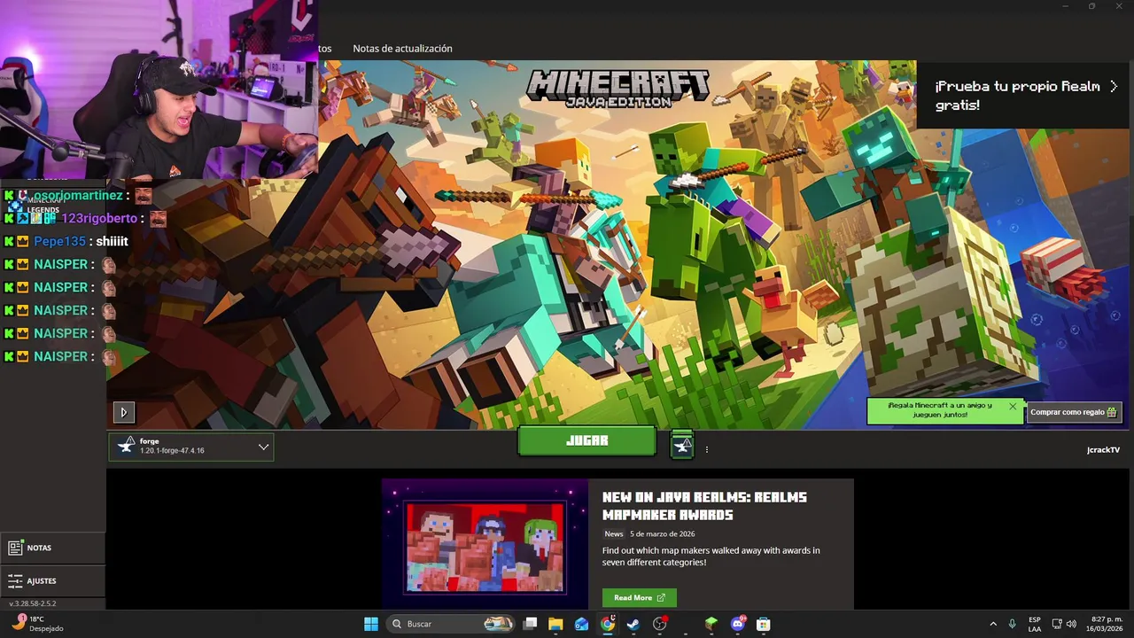This screenshot has width=1134, height=638.
Task: Click the chevron arrow on the Realm banner
Action: 1114,87
